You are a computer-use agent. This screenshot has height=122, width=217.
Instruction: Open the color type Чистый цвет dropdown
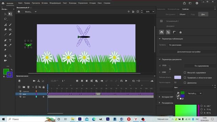point(194,94)
